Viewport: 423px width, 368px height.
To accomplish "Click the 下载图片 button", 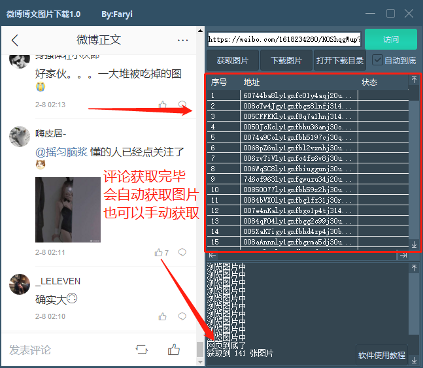I will pyautogui.click(x=286, y=60).
